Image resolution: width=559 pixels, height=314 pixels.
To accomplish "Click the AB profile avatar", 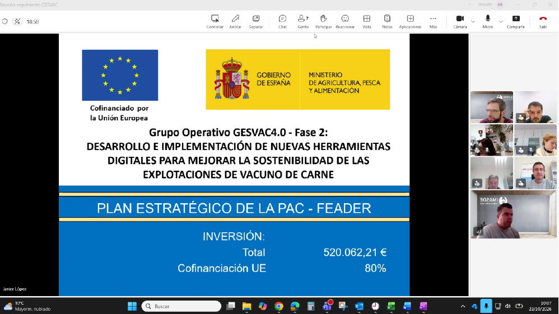I will [x=500, y=4].
